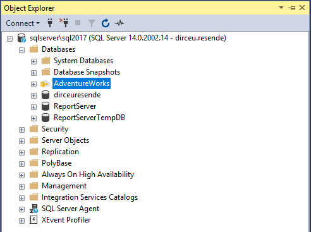Image resolution: width=311 pixels, height=232 pixels.
Task: Select the Integration Services Catalogs folder
Action: (x=90, y=197)
